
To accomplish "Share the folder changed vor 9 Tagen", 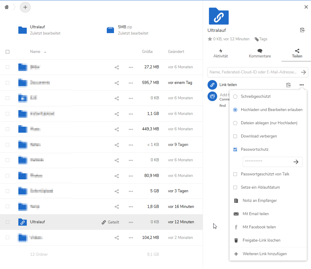I will tap(117, 145).
